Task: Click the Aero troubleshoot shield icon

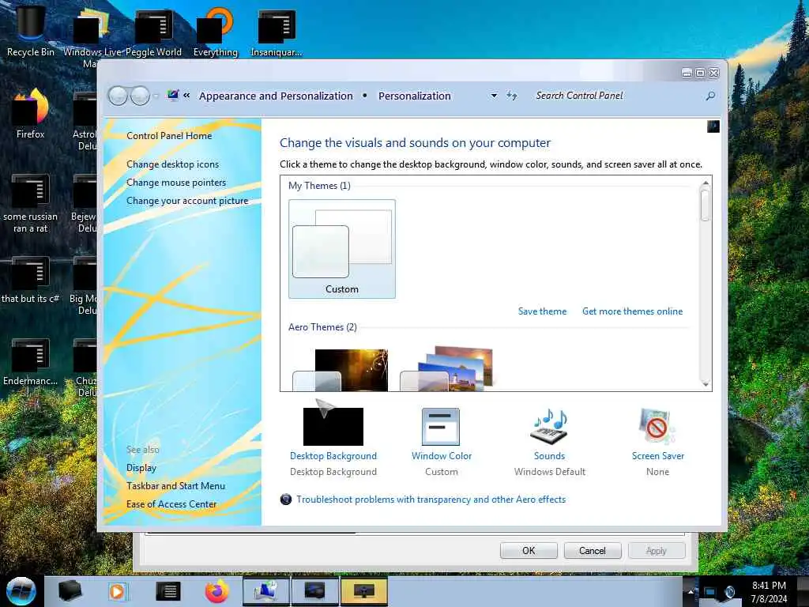Action: click(286, 500)
